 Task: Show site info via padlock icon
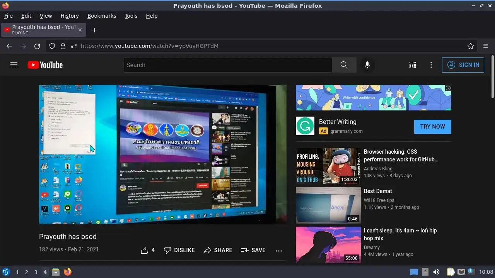click(x=63, y=46)
